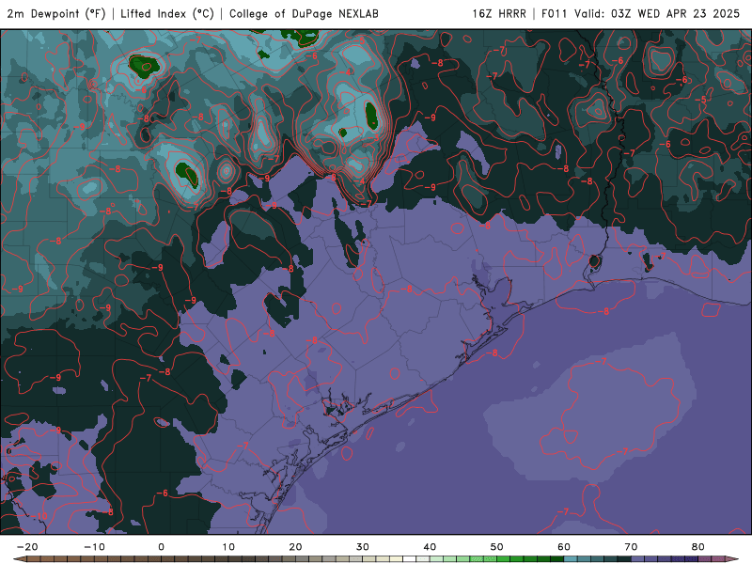The image size is (752, 564).
Task: Click the "Lifted Index (°C)" title text
Action: pyautogui.click(x=167, y=13)
